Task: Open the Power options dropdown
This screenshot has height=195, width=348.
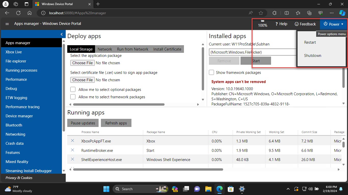Action: pos(333,24)
